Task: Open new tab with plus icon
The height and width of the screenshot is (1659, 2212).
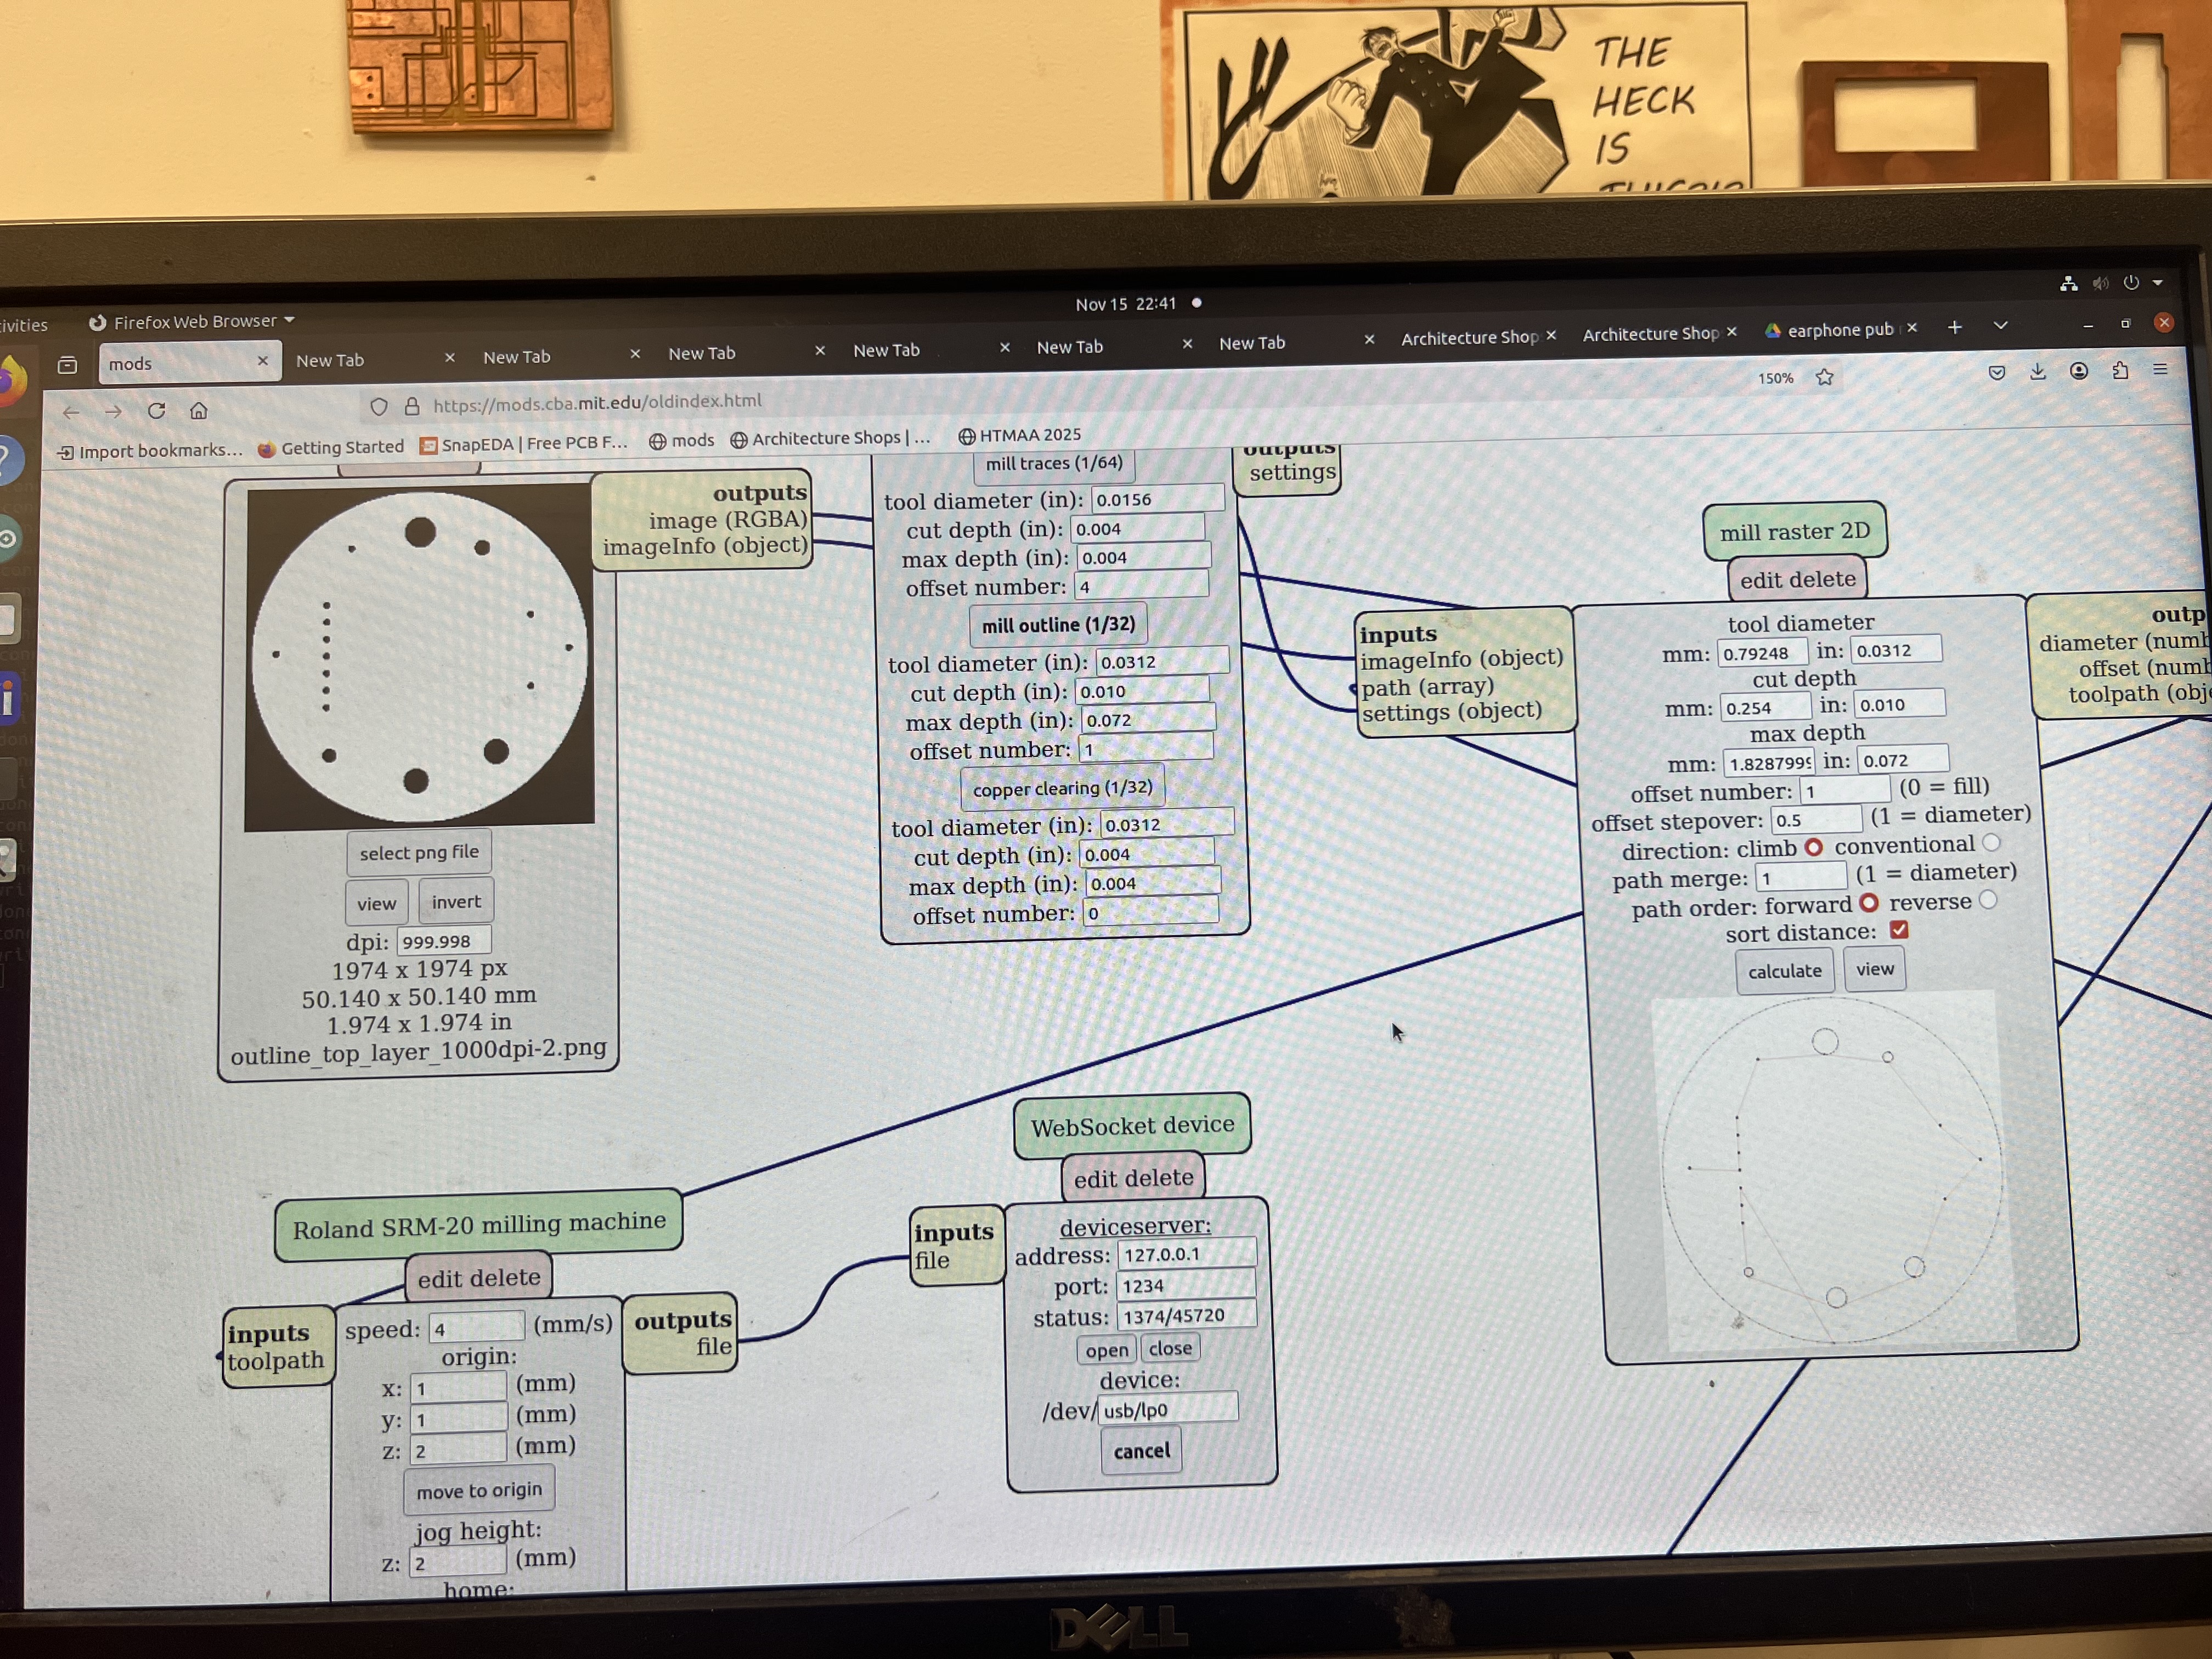Action: 1954,327
